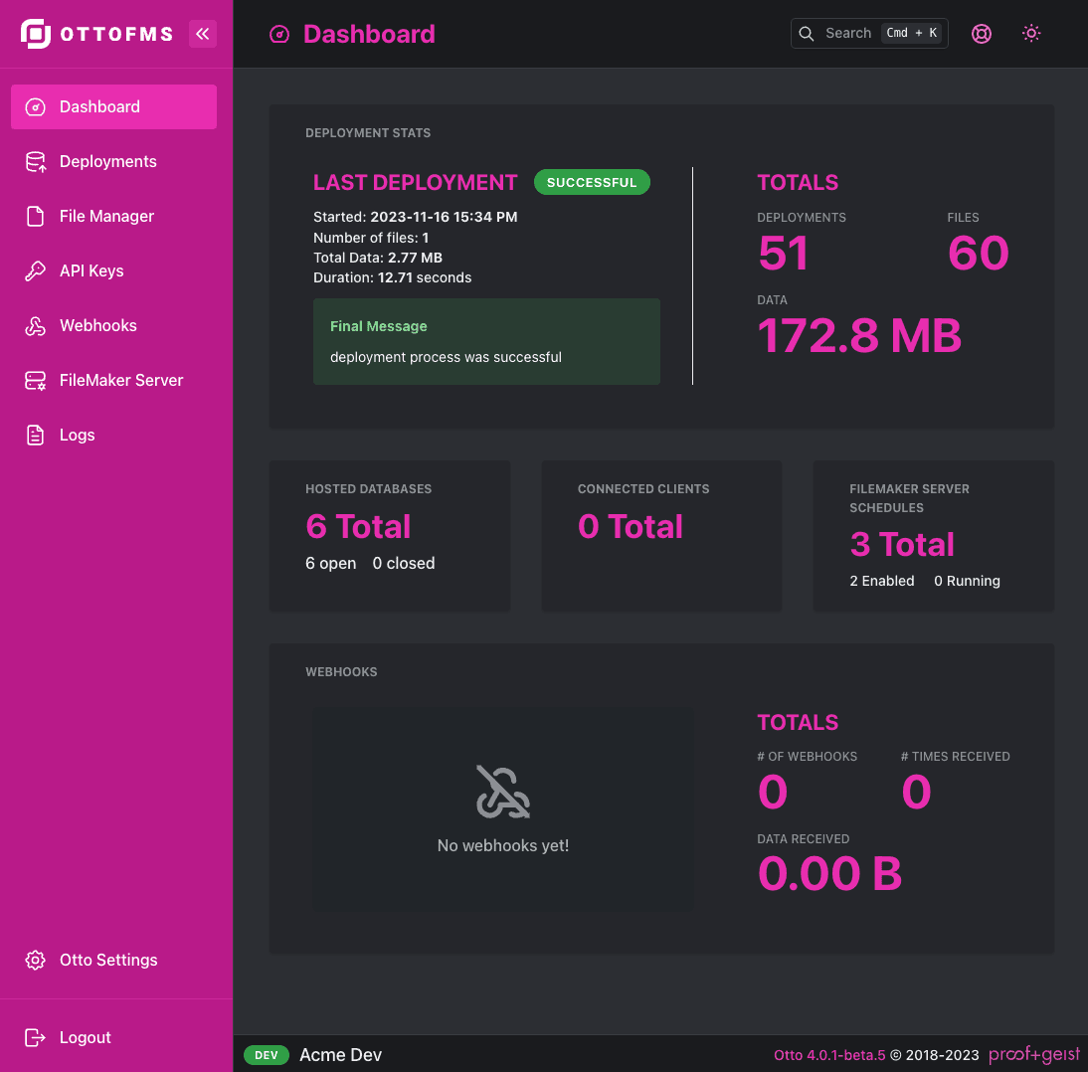Select the FileMaker Server icon in sidebar

pos(33,380)
